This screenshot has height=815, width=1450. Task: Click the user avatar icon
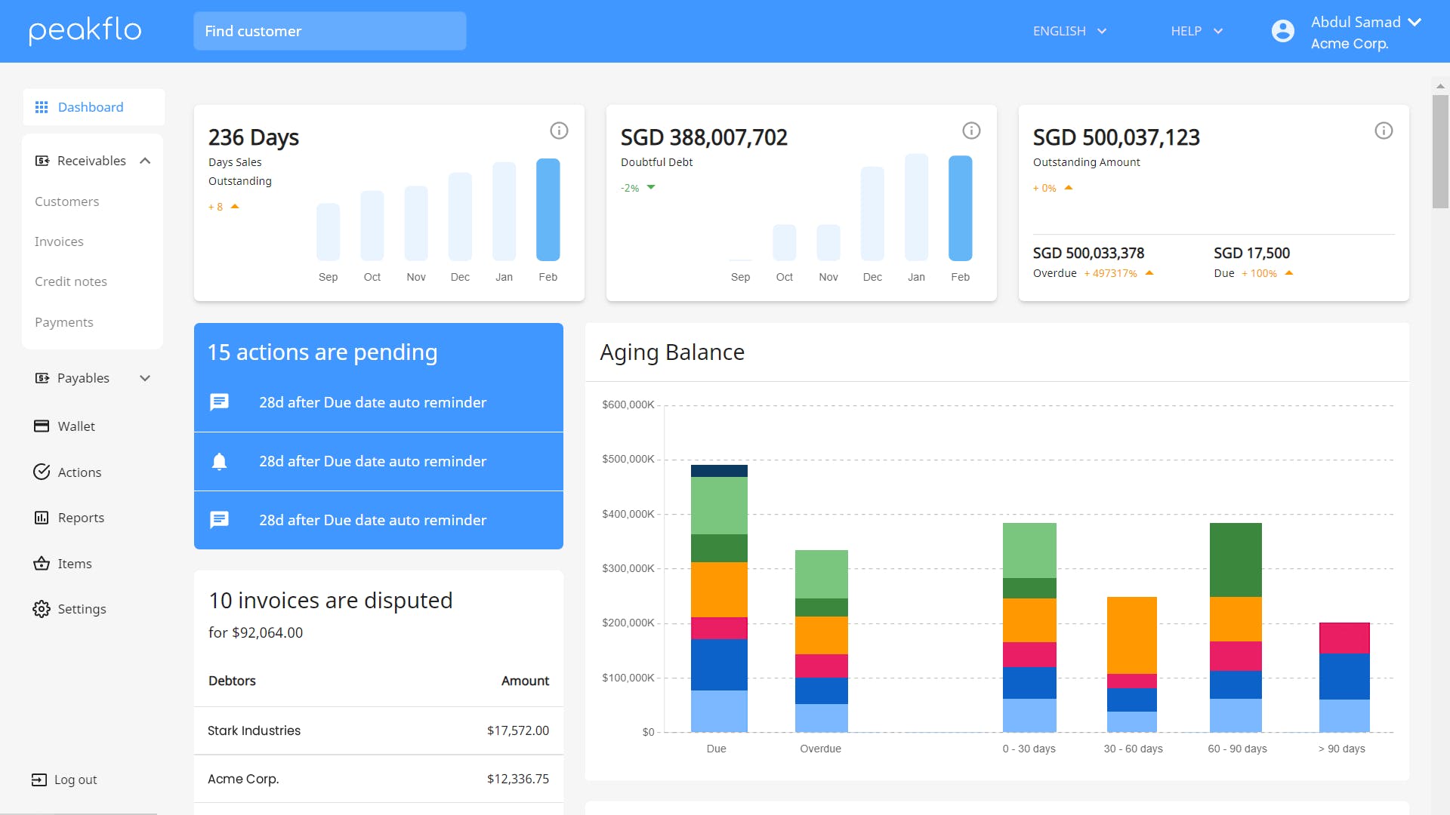pos(1282,31)
